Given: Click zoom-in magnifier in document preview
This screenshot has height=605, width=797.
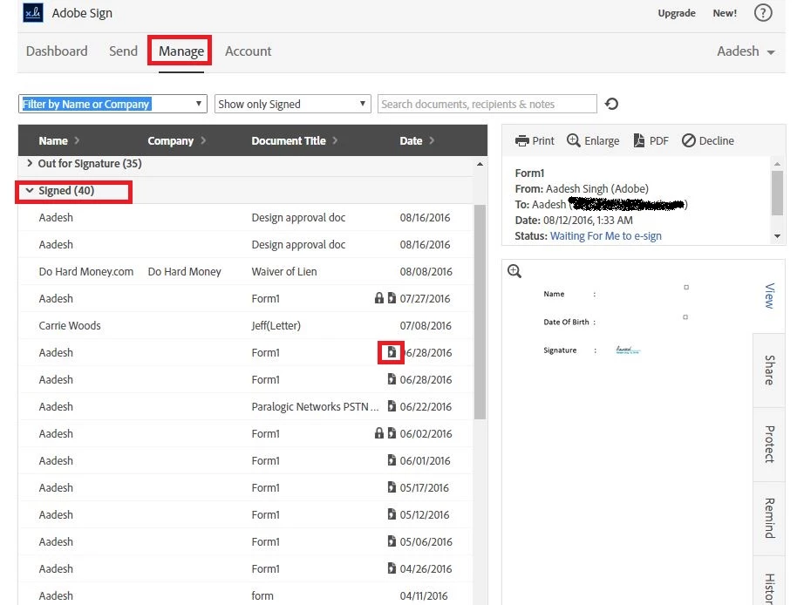Looking at the screenshot, I should (x=514, y=271).
